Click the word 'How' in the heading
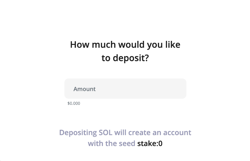 pyautogui.click(x=78, y=45)
